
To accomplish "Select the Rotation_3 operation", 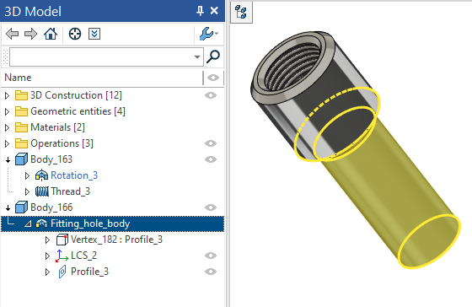I will tap(74, 175).
